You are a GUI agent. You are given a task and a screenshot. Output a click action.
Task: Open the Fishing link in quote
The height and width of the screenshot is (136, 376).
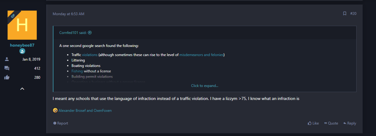(77, 71)
